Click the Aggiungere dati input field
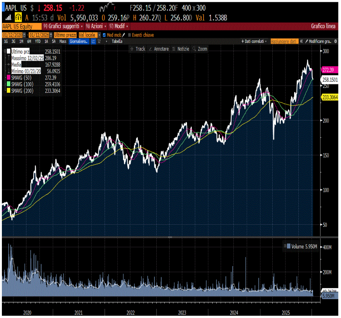341x318 pixels. [x=284, y=41]
